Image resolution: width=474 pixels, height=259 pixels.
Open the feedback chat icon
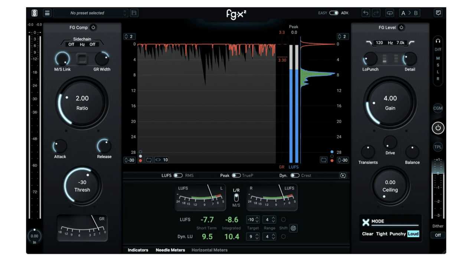pos(438,13)
